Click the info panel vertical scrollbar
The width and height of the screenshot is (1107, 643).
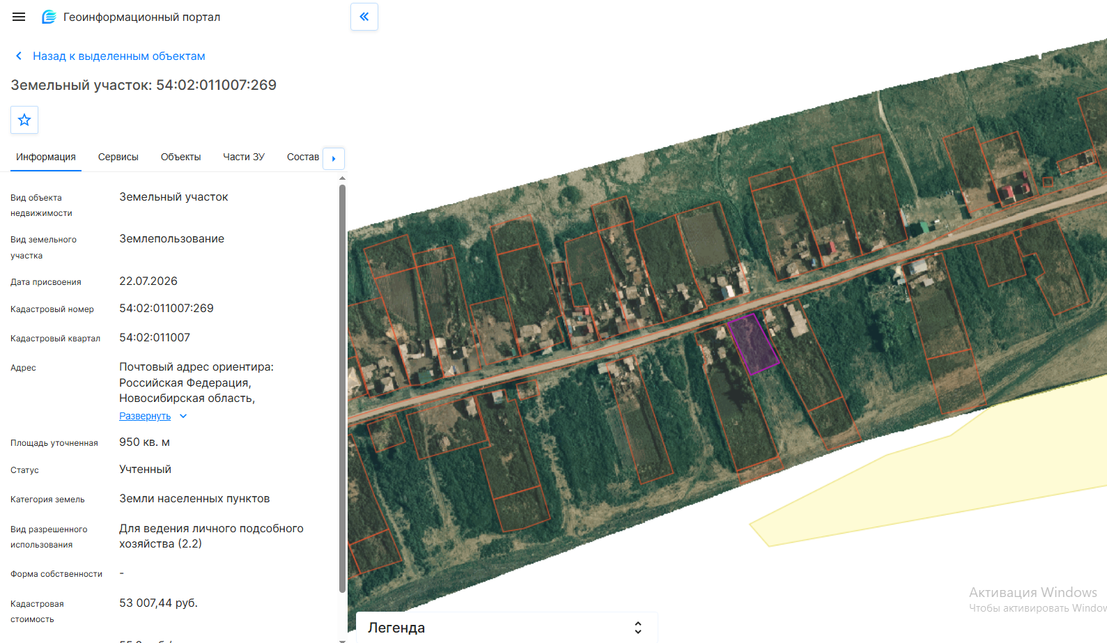point(342,389)
